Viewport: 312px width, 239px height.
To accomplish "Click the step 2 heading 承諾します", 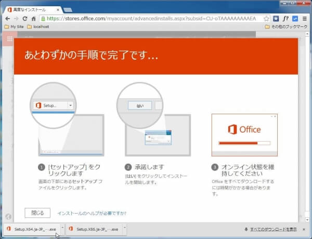I will pos(149,167).
